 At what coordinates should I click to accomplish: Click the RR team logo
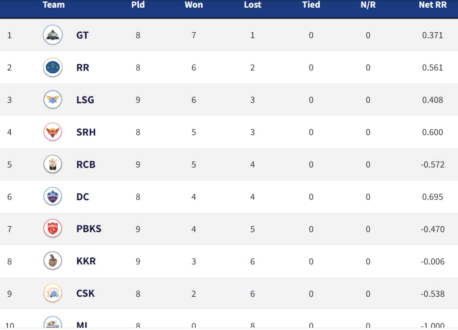pos(52,67)
